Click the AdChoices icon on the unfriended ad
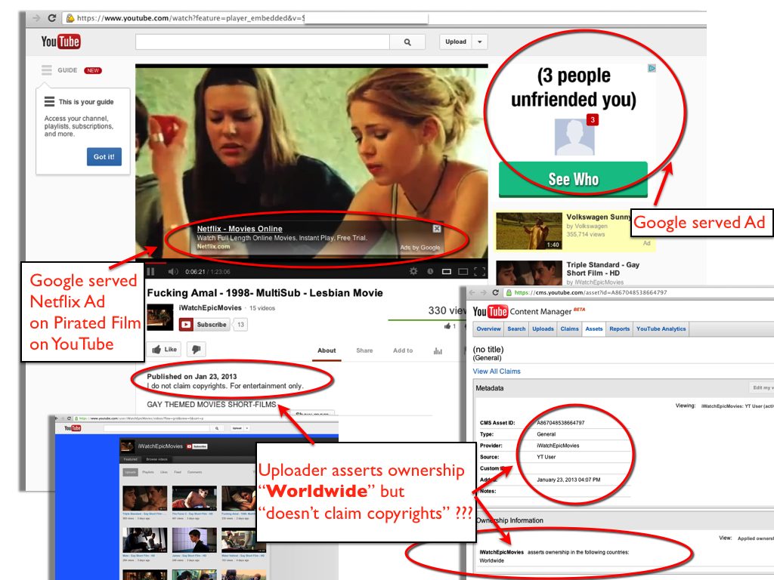Viewport: 774px width, 580px height. [x=652, y=68]
